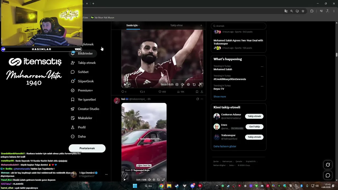338x190 pixels.
Task: Click Chrome's zoom magnifier icon
Action: pyautogui.click(x=292, y=11)
